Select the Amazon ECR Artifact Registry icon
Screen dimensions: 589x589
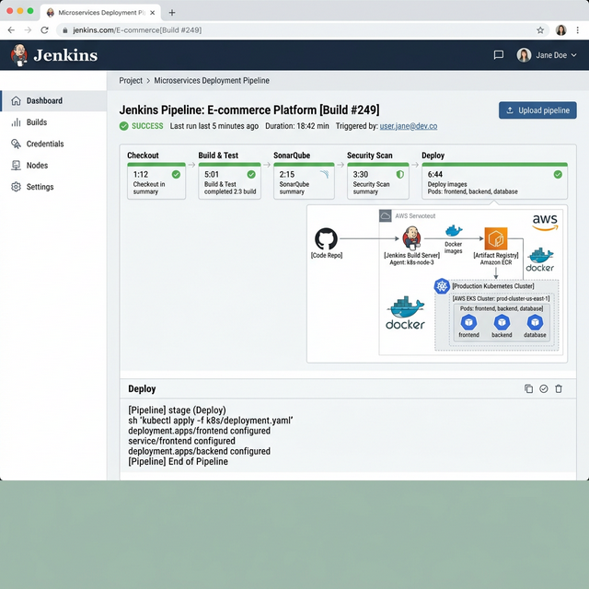click(497, 238)
